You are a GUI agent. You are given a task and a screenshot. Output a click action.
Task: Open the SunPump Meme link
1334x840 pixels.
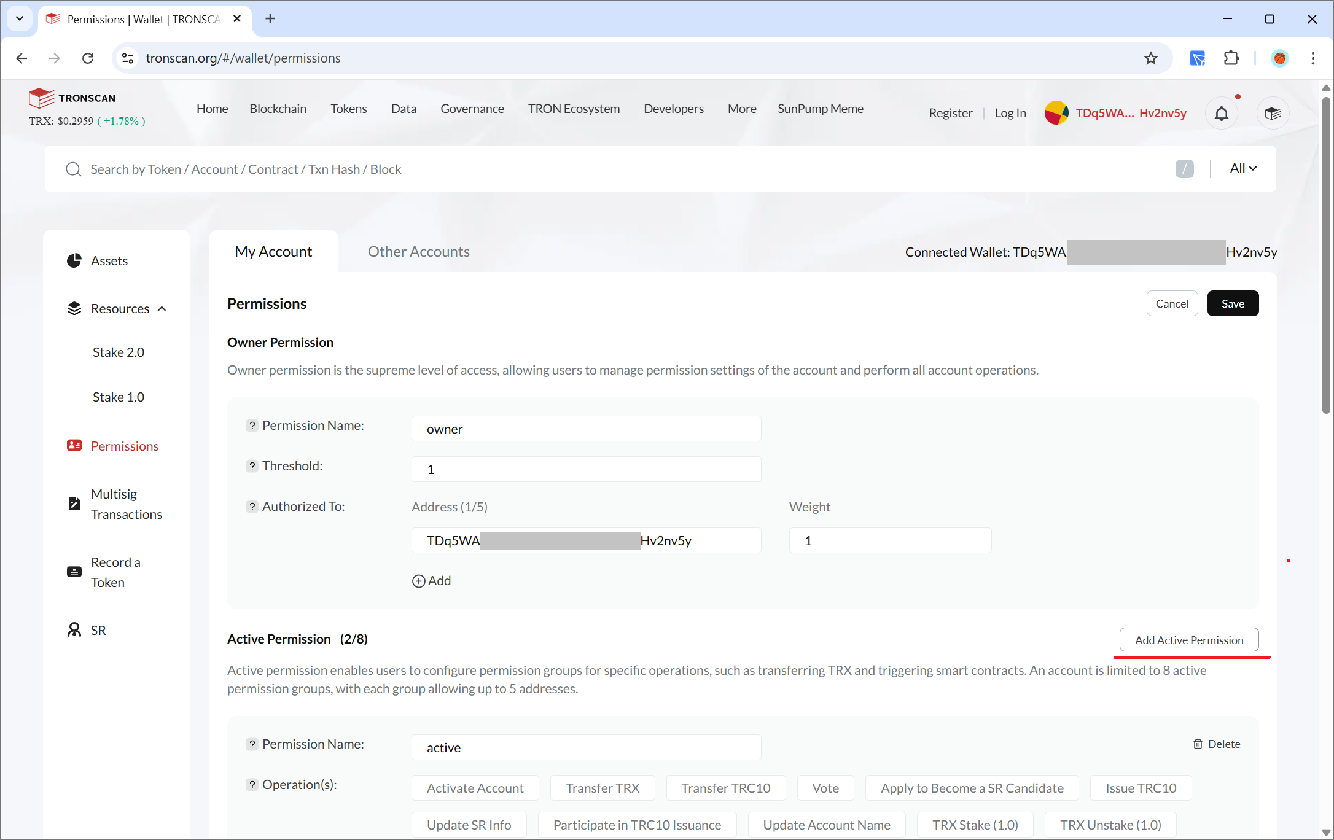[821, 109]
